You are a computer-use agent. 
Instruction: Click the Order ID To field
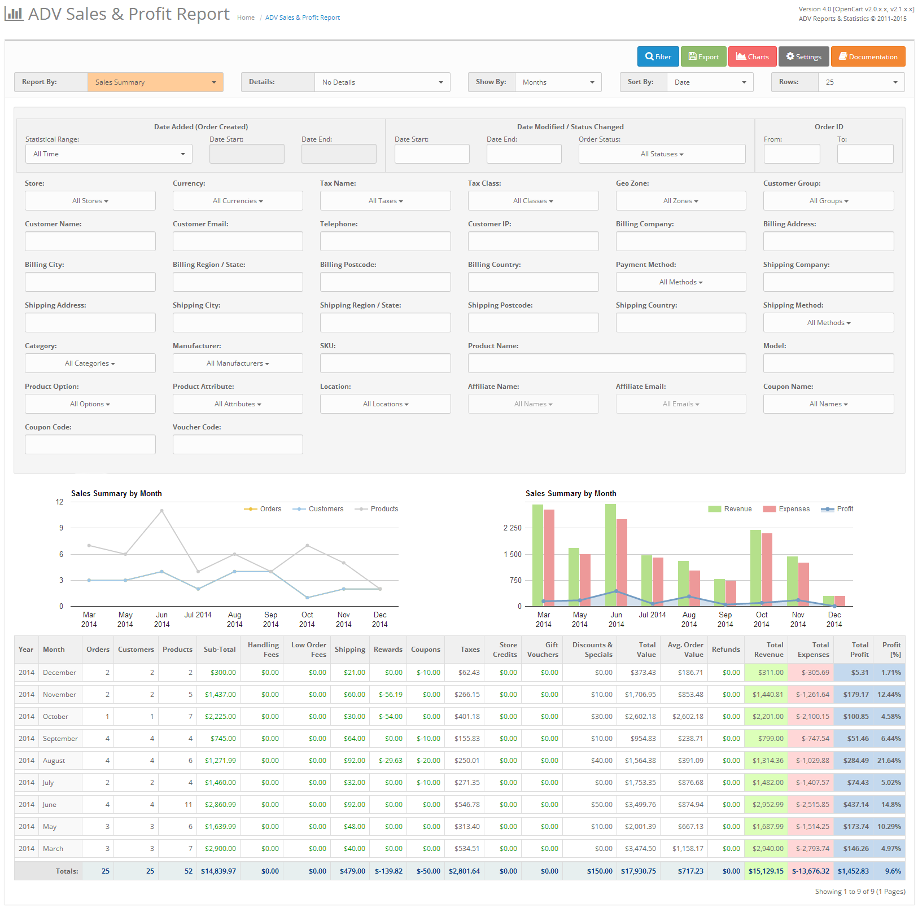pyautogui.click(x=865, y=154)
